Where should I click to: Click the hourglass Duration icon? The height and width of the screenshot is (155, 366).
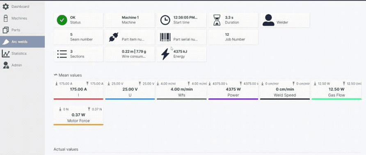tap(217, 20)
